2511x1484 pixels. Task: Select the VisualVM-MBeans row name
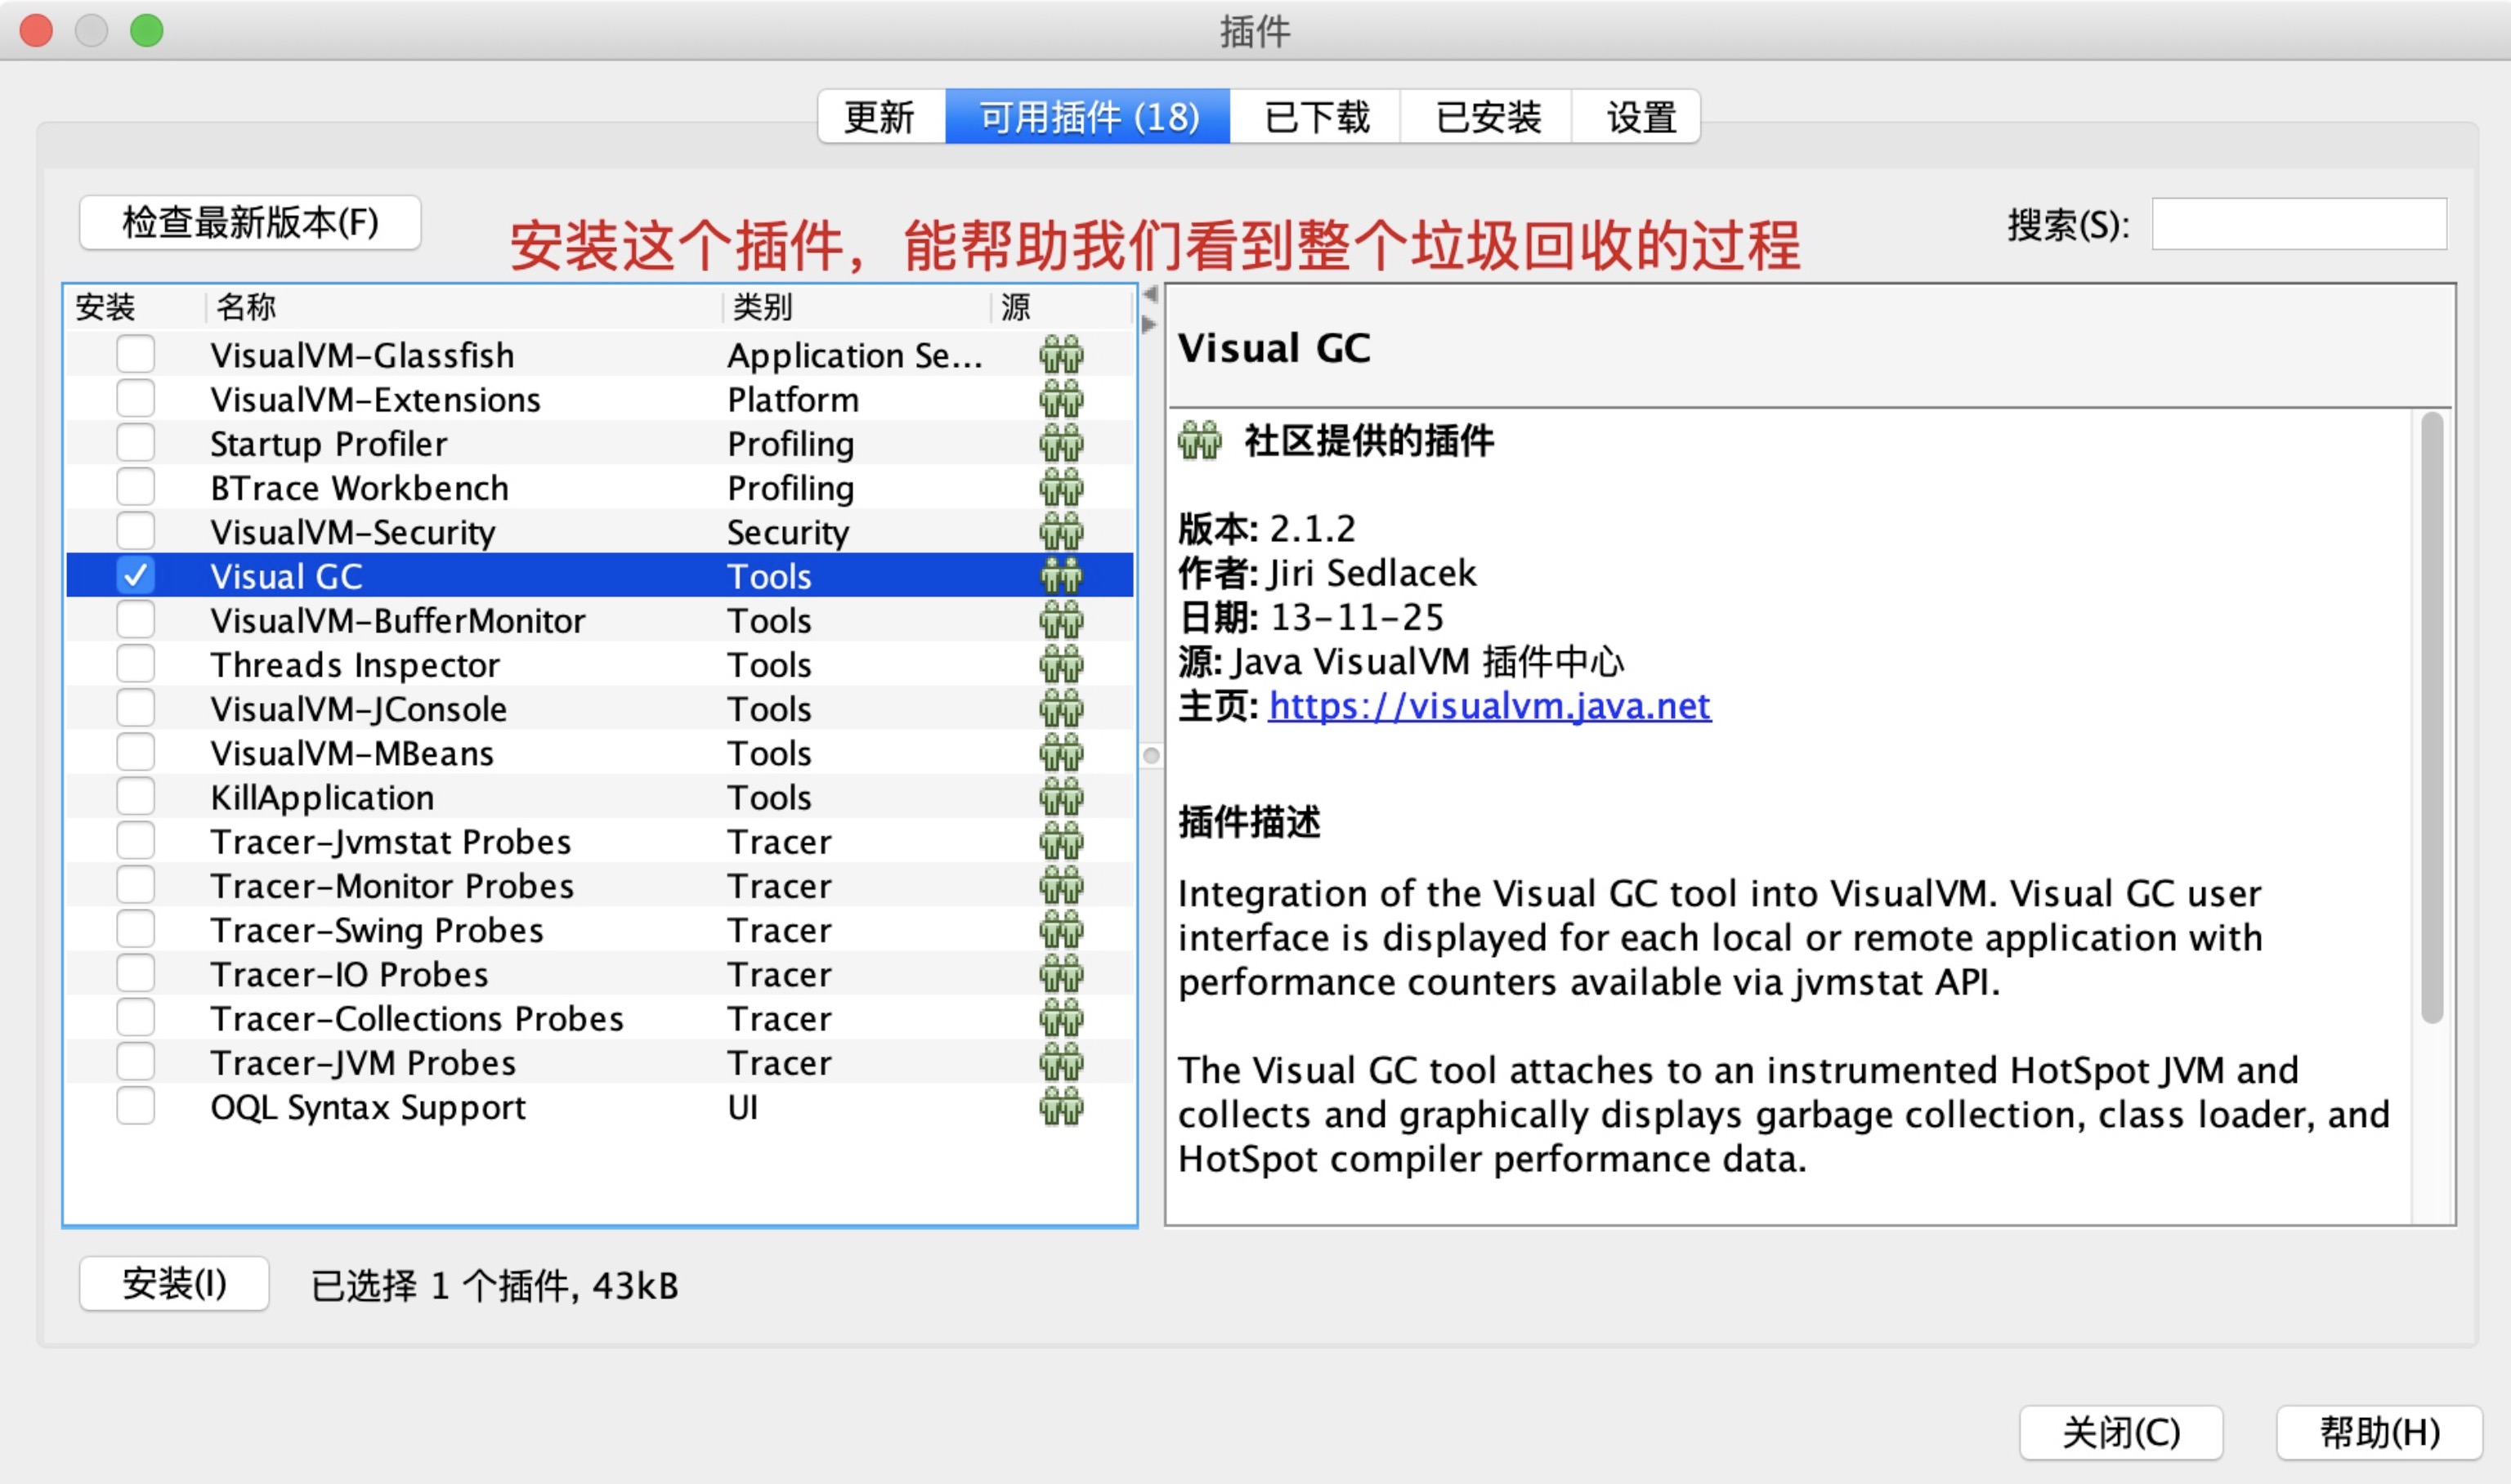pos(352,753)
